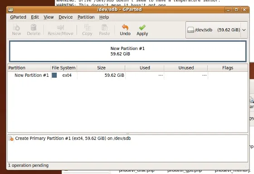254x174 pixels.
Task: Open the device selector dropdown arrow
Action: (x=244, y=30)
